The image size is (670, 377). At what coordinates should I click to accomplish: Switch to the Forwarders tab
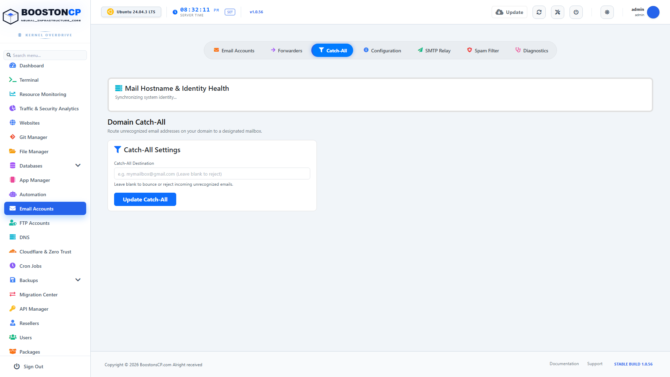click(286, 51)
